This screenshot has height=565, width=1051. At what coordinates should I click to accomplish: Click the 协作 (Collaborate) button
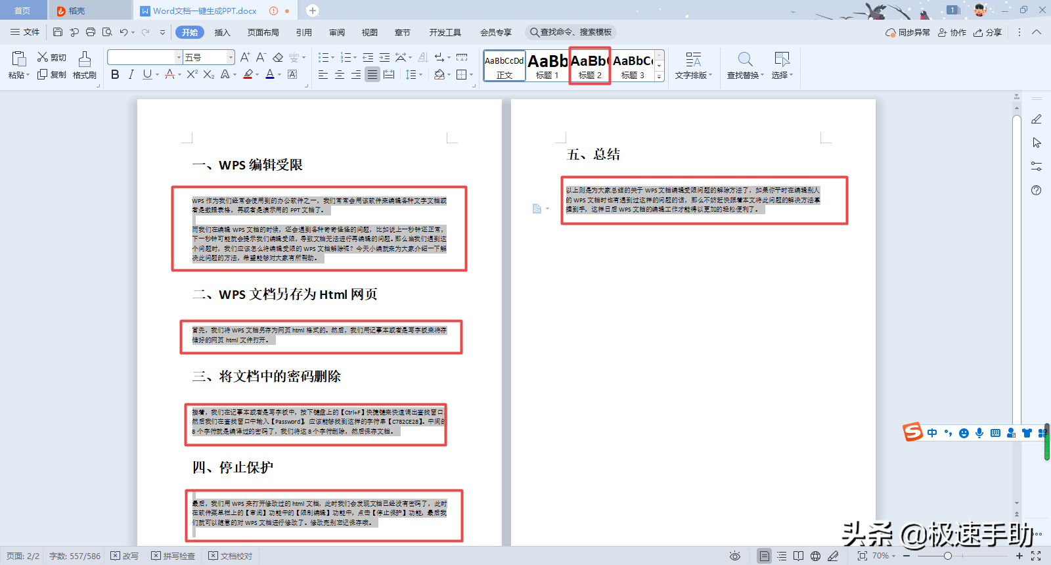[x=952, y=32]
